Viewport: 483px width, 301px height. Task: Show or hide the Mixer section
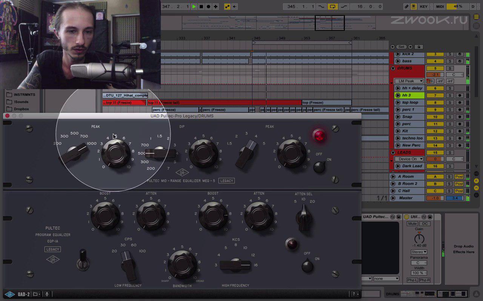click(x=477, y=187)
